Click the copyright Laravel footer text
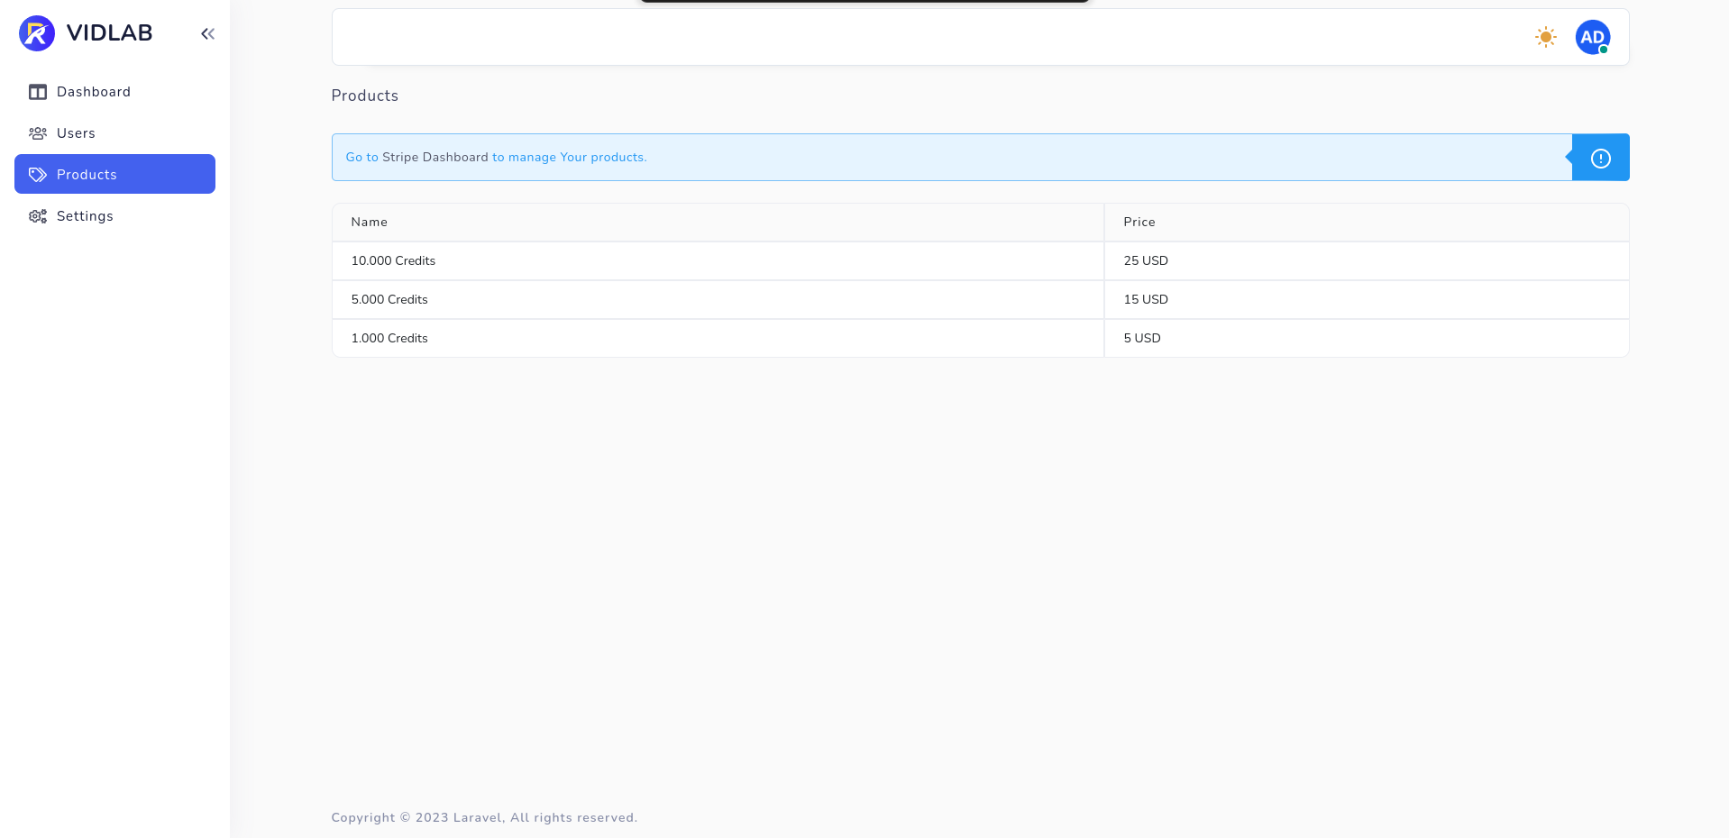1729x838 pixels. click(484, 817)
